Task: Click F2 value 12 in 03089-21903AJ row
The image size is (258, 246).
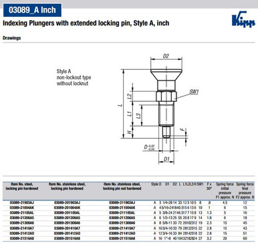Action: pos(245,202)
